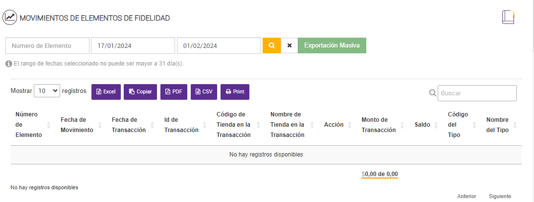Sort by Acción column
Image resolution: width=534 pixels, height=202 pixels.
(x=337, y=125)
